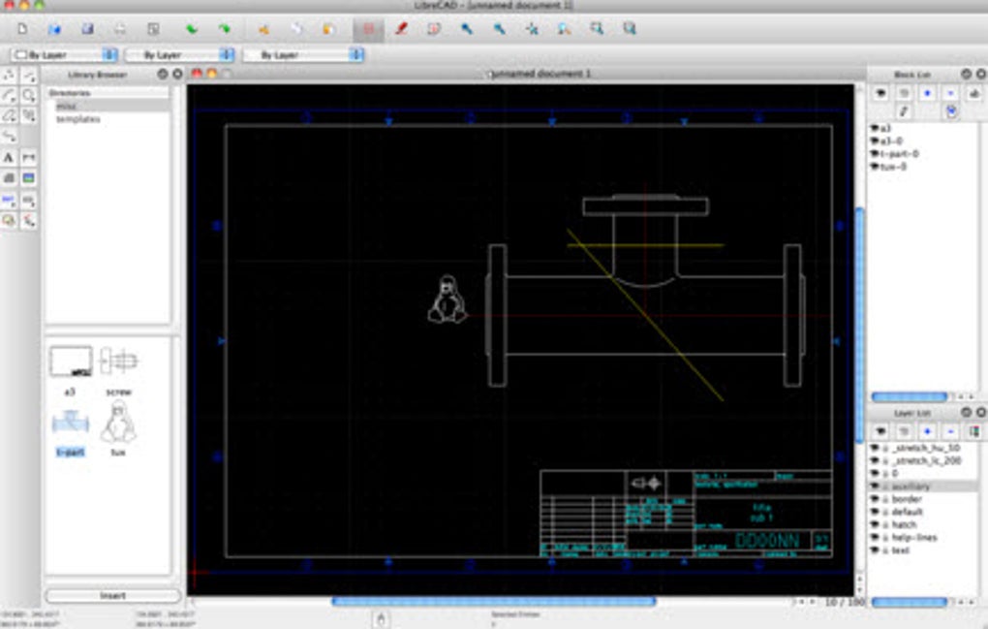
Task: Open the third By Layer line type dropdown
Action: tap(303, 55)
